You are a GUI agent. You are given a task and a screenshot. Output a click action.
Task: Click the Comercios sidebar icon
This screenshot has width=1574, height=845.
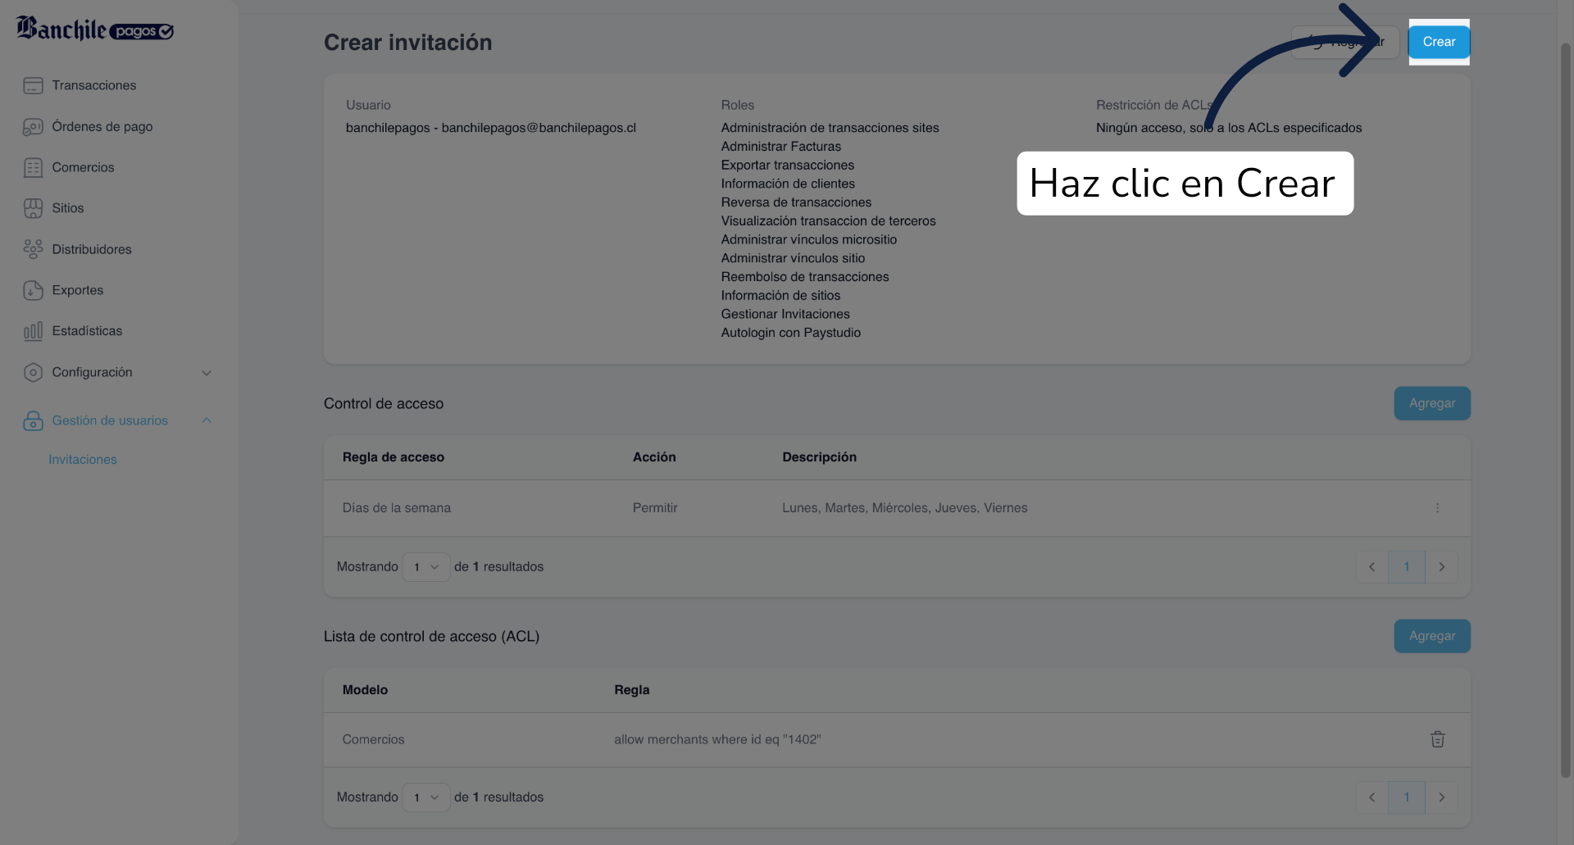(x=33, y=167)
